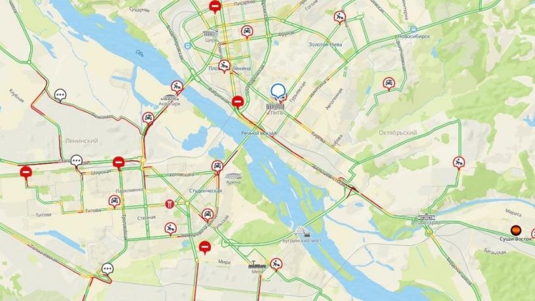The height and width of the screenshot is (301, 535).
Task: Click the road closed sign above Широкая
Action: click(x=119, y=162)
